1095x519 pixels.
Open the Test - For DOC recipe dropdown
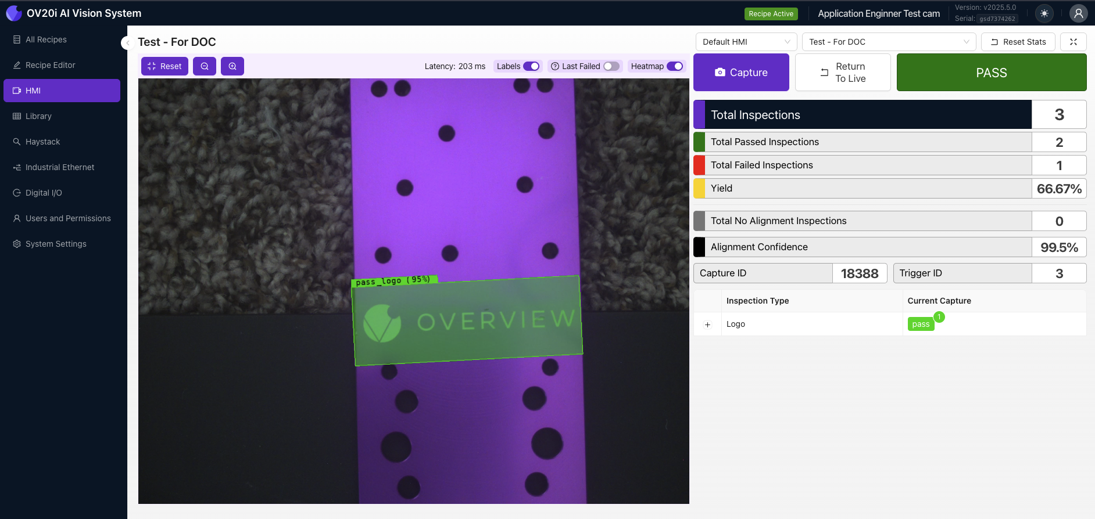click(888, 42)
